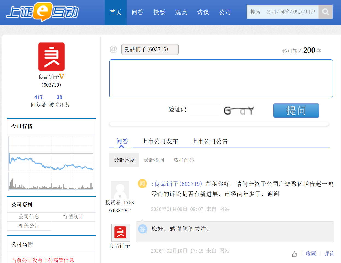Switch to the 上市公司发布 tab
Image resolution: width=341 pixels, height=263 pixels.
click(x=160, y=141)
